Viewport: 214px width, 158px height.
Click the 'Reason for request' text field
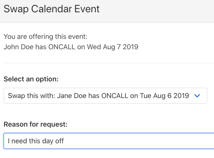[x=109, y=141]
